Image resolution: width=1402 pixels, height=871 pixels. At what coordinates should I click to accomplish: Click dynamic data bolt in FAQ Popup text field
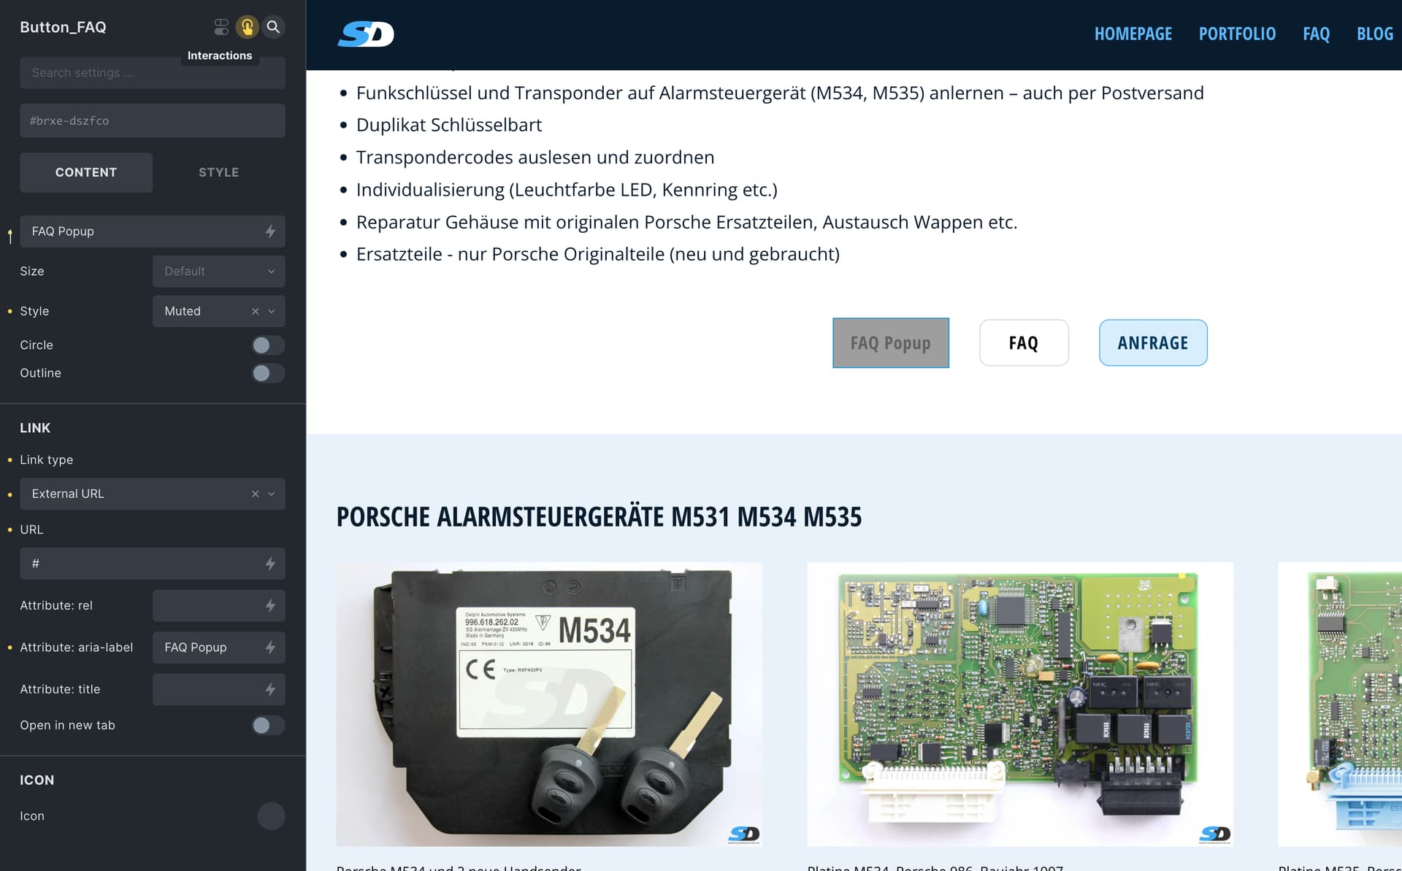tap(270, 231)
